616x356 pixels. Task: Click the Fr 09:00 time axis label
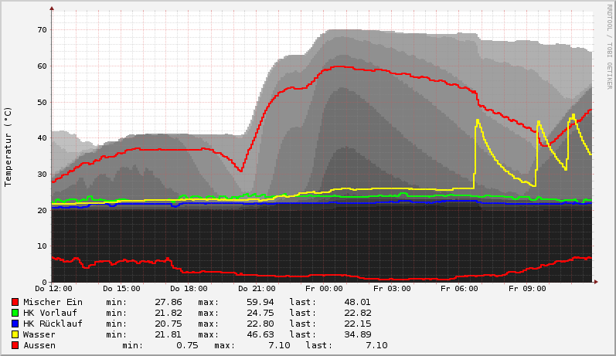click(x=526, y=289)
